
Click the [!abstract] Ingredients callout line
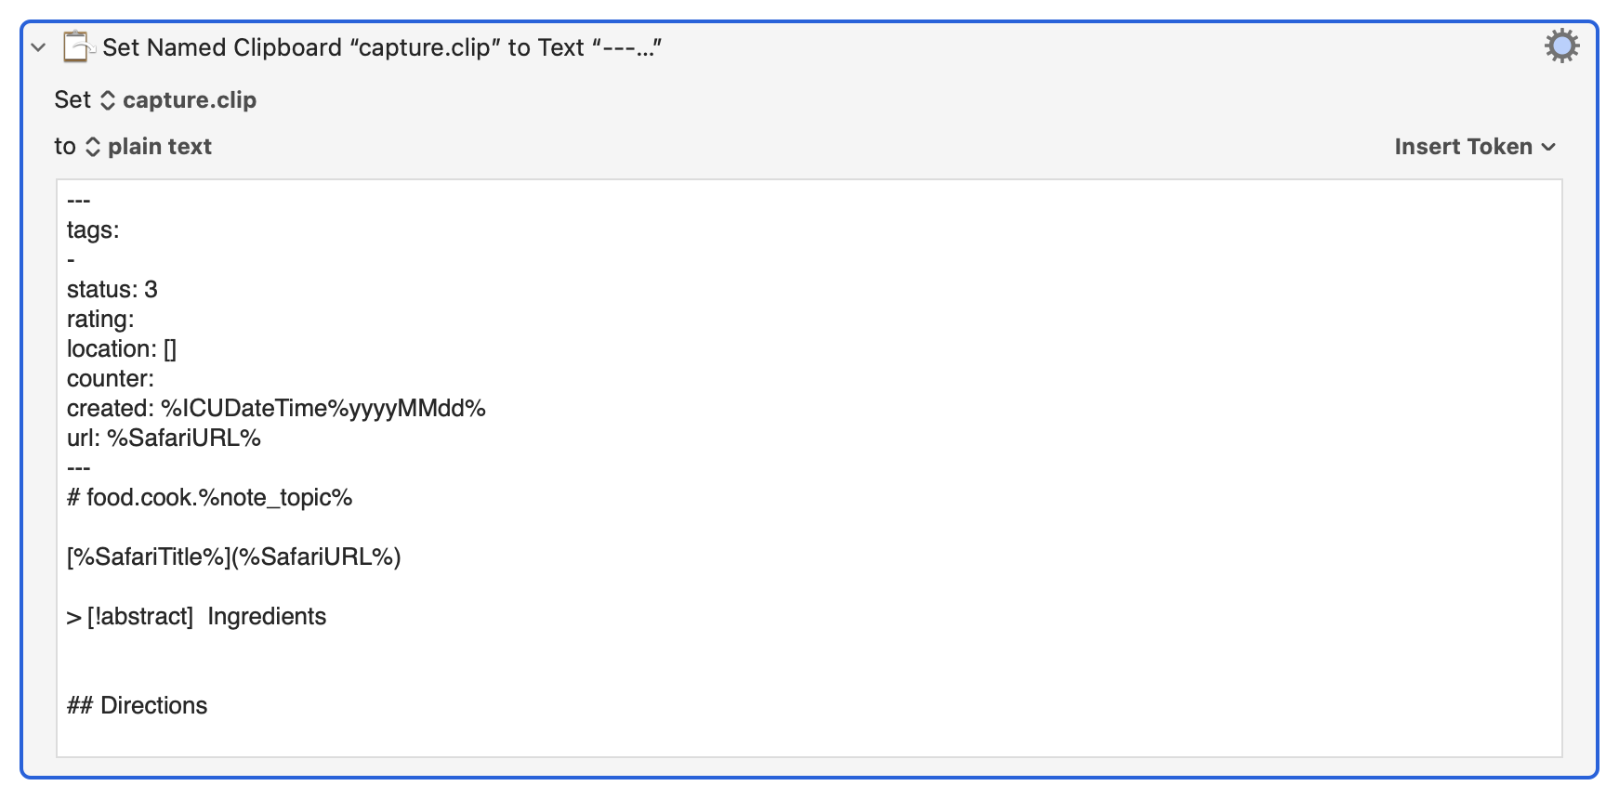196,617
